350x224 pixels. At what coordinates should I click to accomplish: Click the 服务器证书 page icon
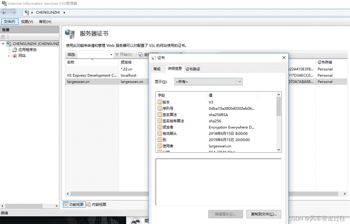point(70,34)
